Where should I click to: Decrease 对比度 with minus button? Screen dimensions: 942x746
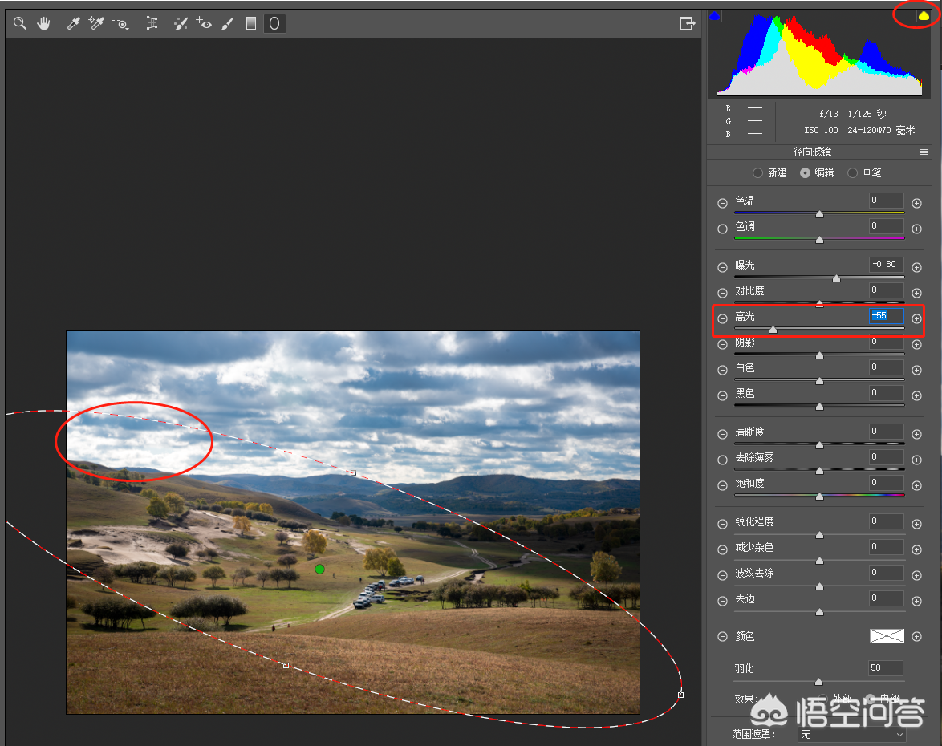[722, 293]
